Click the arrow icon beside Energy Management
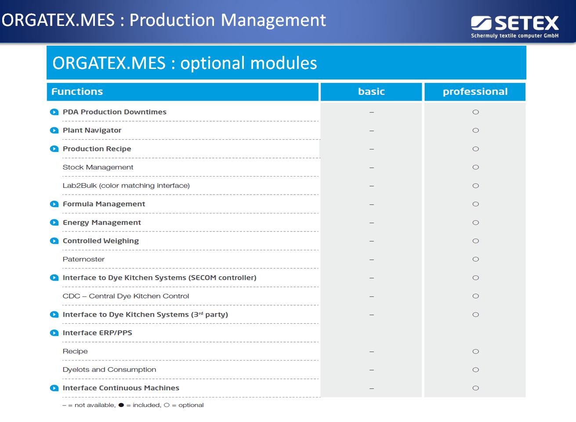This screenshot has width=576, height=422. (x=54, y=223)
